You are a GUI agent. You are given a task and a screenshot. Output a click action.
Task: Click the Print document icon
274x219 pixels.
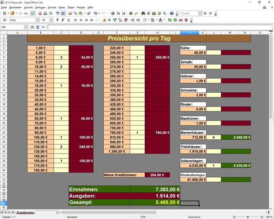[45, 14]
